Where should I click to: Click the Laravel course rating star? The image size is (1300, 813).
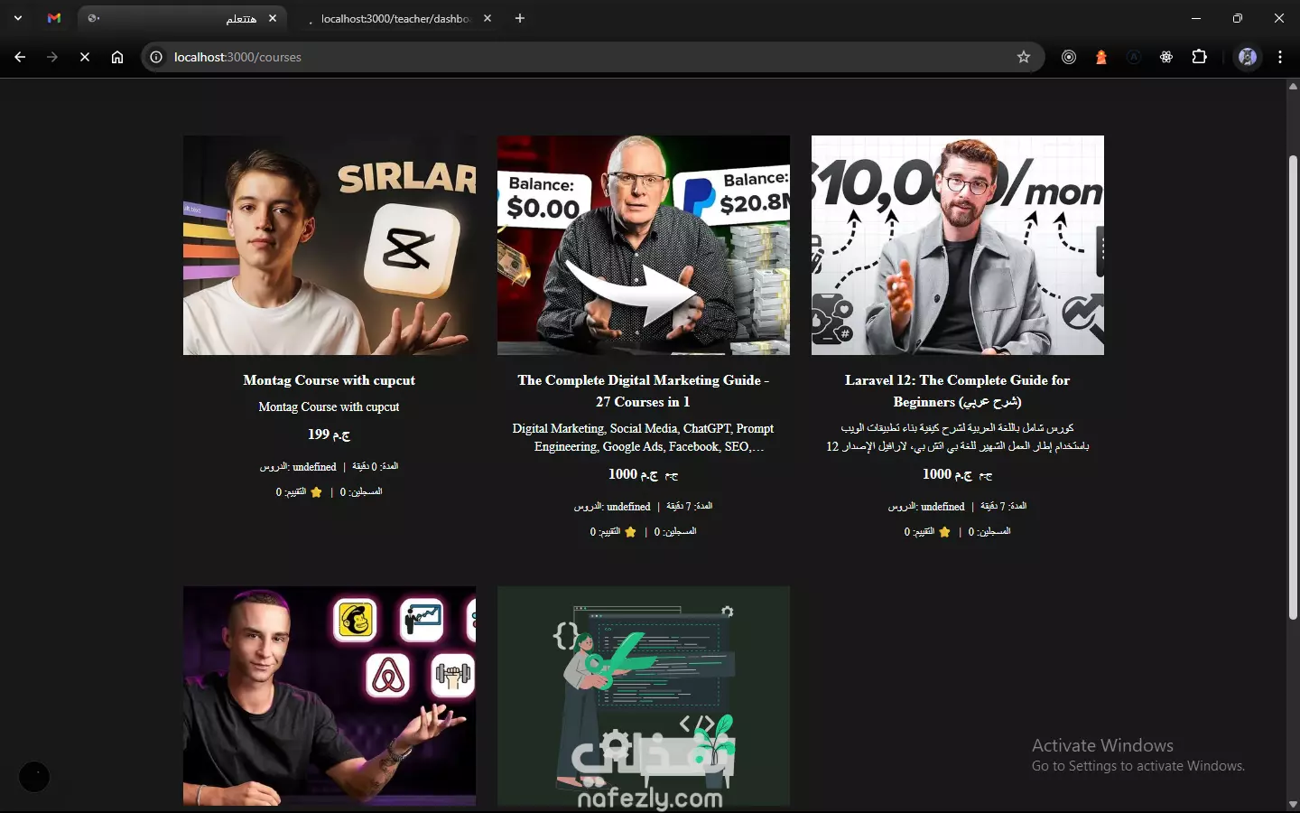[x=944, y=532]
